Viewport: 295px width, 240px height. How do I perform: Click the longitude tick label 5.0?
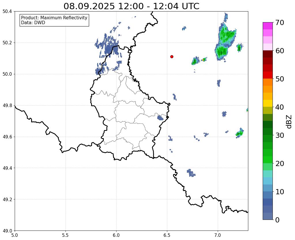click(x=15, y=235)
